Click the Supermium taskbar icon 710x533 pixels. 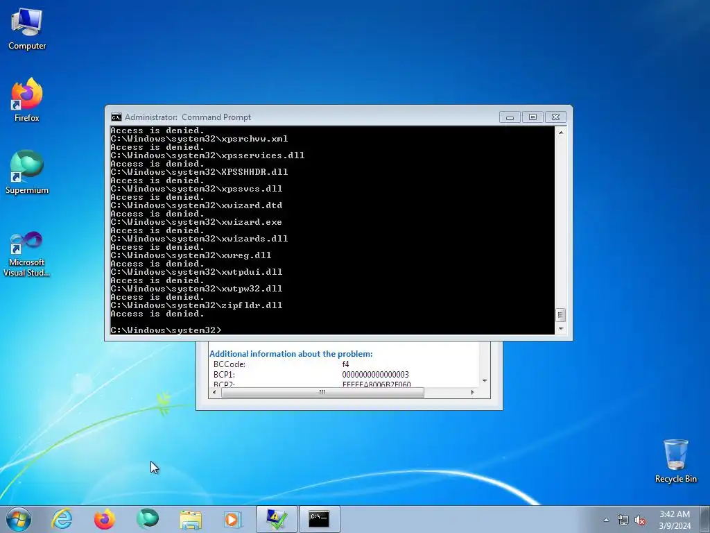tap(148, 519)
